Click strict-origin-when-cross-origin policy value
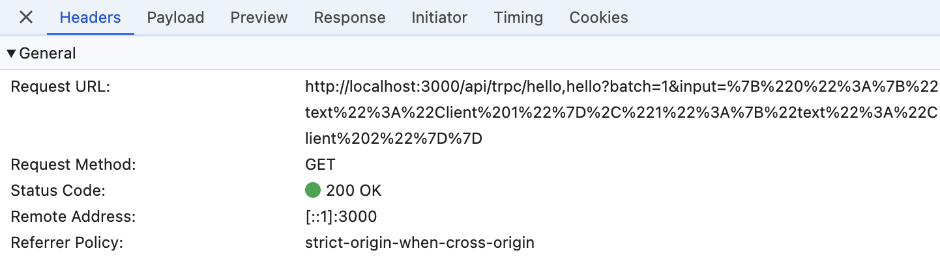The width and height of the screenshot is (940, 268). pos(420,243)
